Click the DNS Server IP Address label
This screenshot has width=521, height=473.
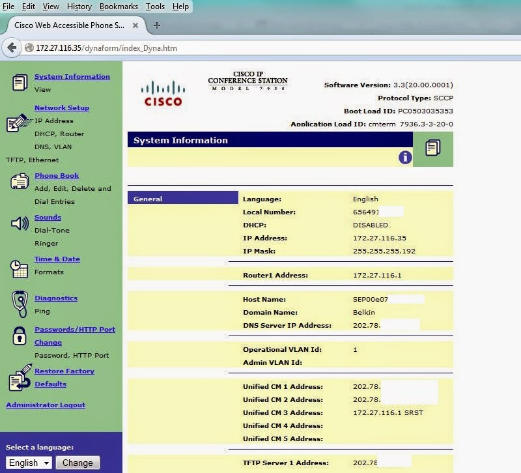(287, 325)
